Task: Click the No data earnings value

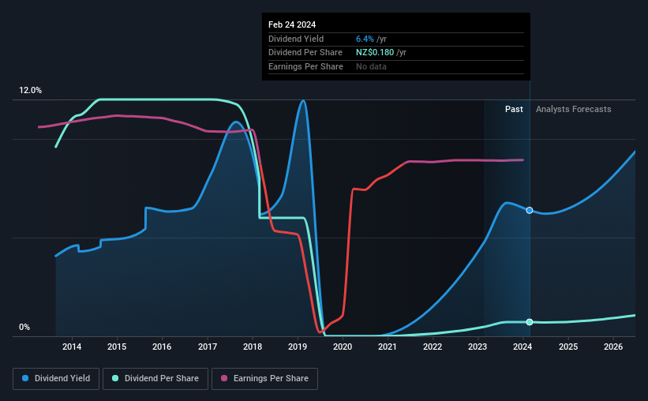Action: point(371,66)
